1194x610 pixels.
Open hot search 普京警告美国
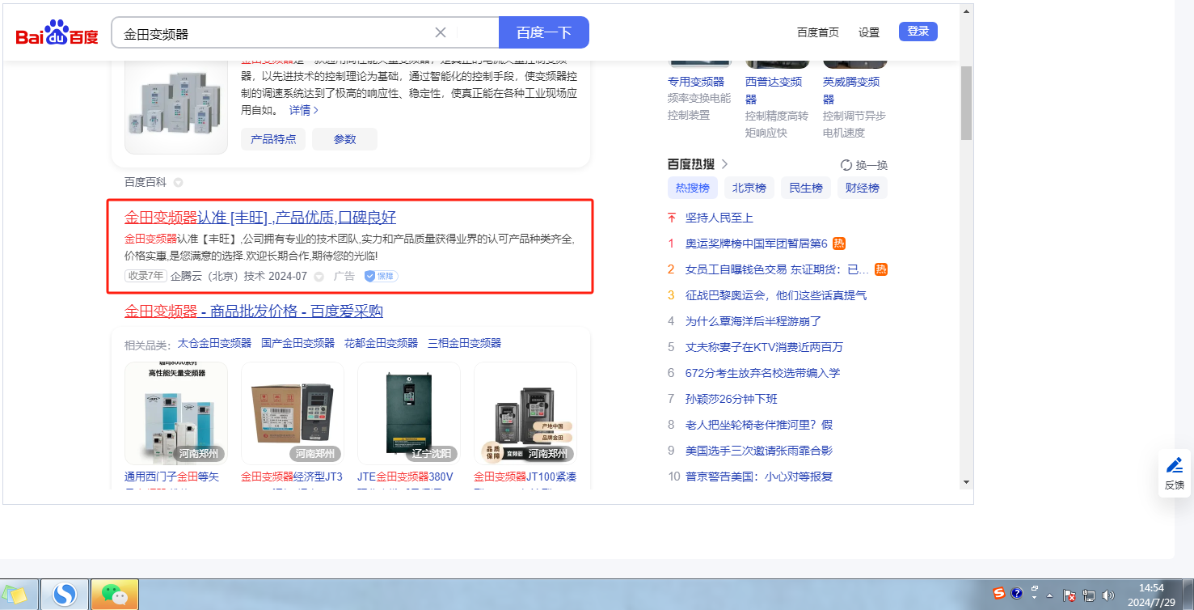[x=759, y=477]
